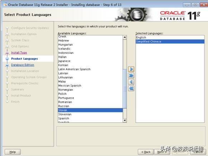Select Indonesian in Available Languages
The width and height of the screenshot is (208, 156).
[90, 53]
